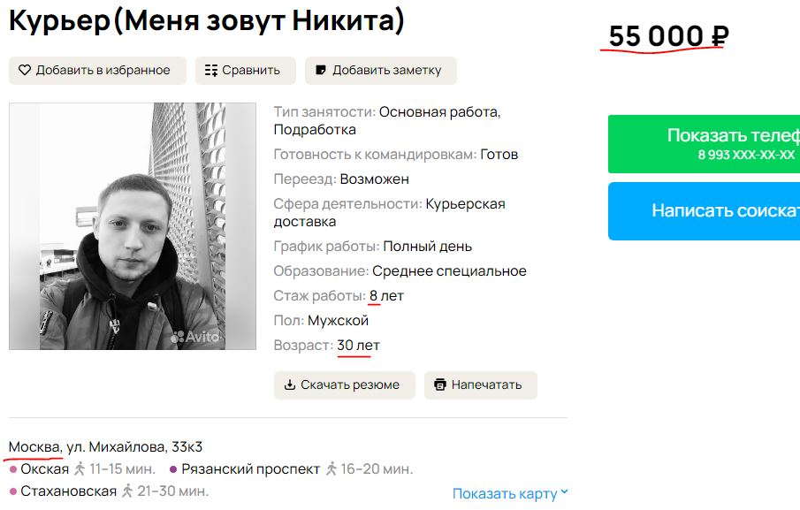Viewport: 800px width, 510px height.
Task: Click the chevron beside Показать карту
Action: click(x=564, y=493)
